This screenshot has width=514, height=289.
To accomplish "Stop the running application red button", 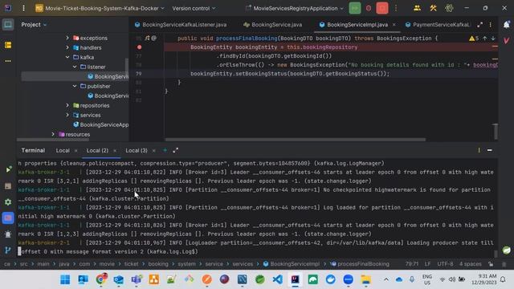I will [382, 8].
